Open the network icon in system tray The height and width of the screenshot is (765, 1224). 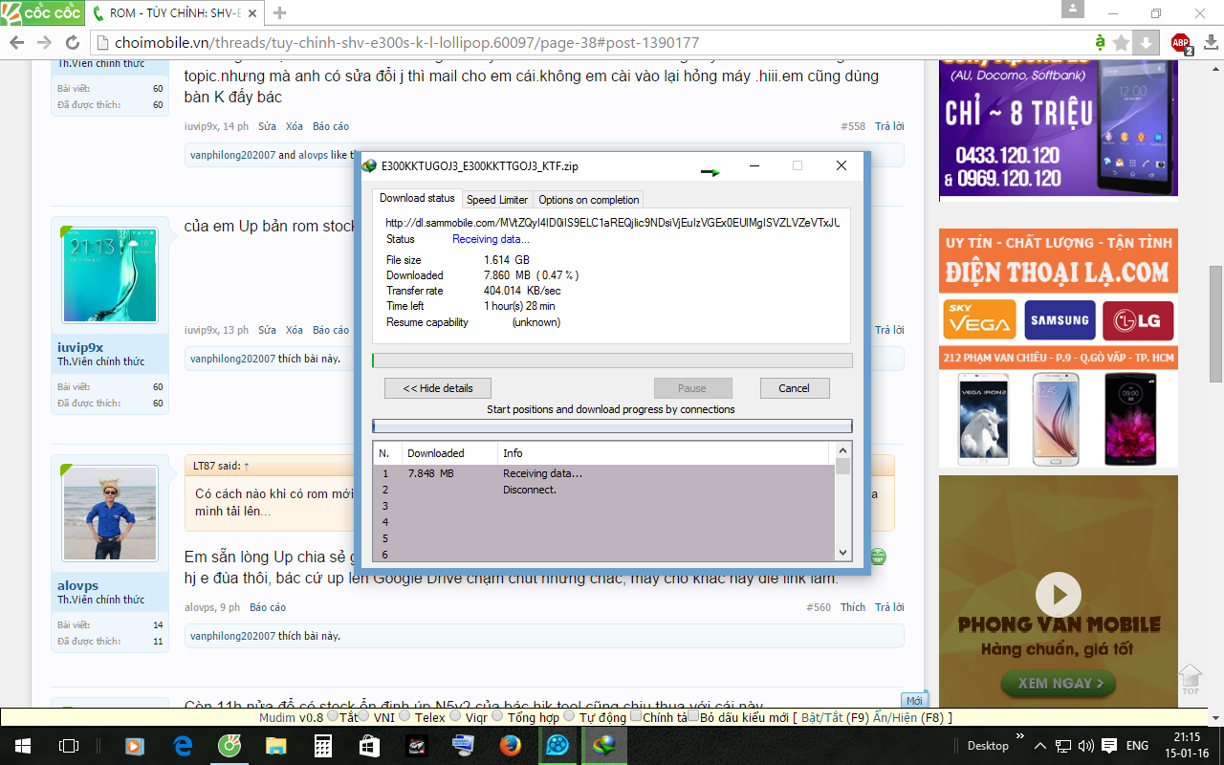coord(1062,746)
